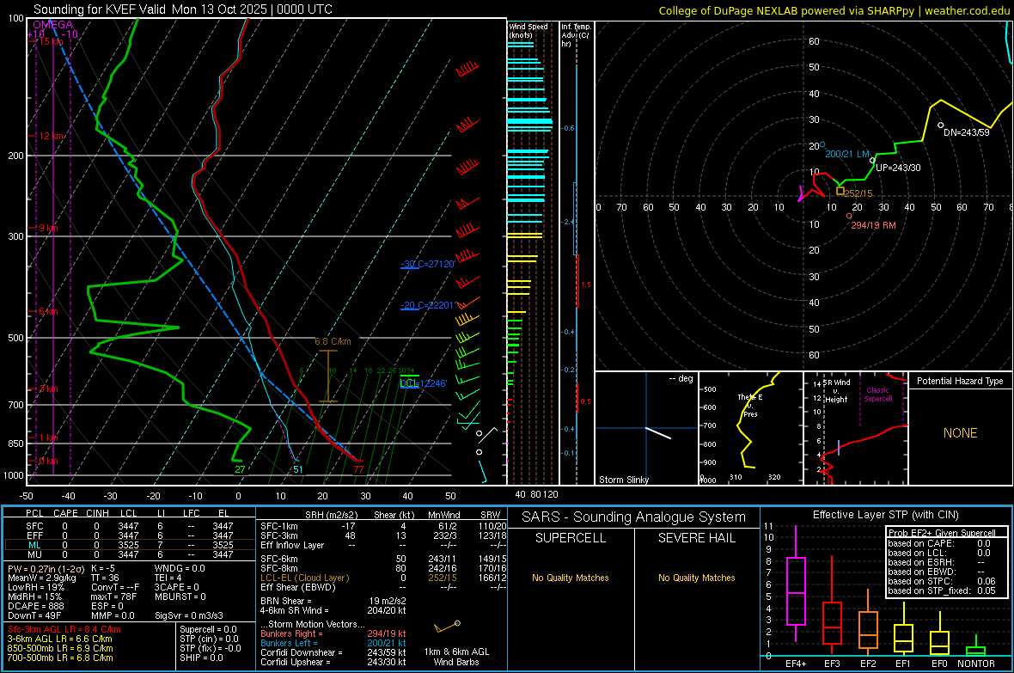Click the 'UP=243/30' hodograph marker label
Viewport: 1014px width, 673px height.
pyautogui.click(x=898, y=168)
